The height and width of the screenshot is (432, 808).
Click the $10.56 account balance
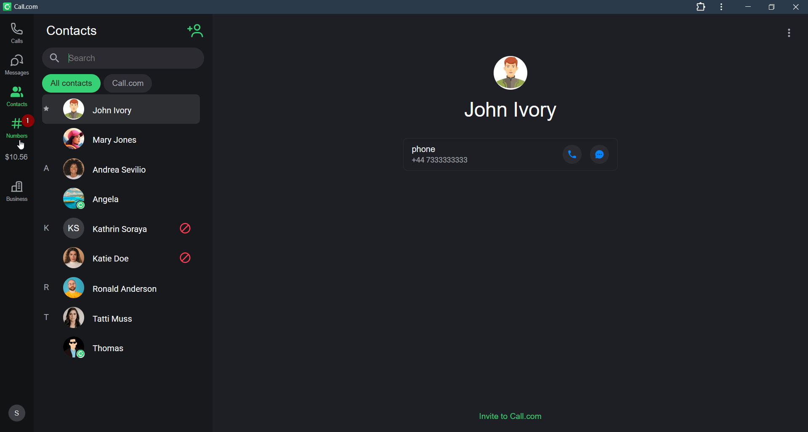click(x=16, y=157)
